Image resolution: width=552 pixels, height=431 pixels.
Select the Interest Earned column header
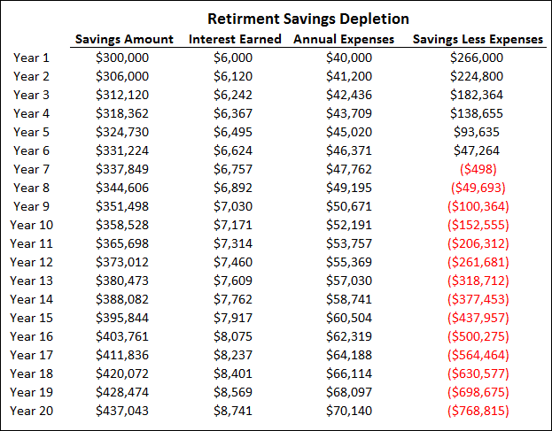235,39
